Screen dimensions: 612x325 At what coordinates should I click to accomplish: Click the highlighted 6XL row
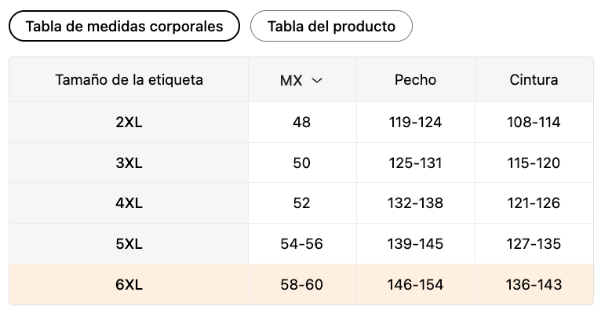coord(129,285)
